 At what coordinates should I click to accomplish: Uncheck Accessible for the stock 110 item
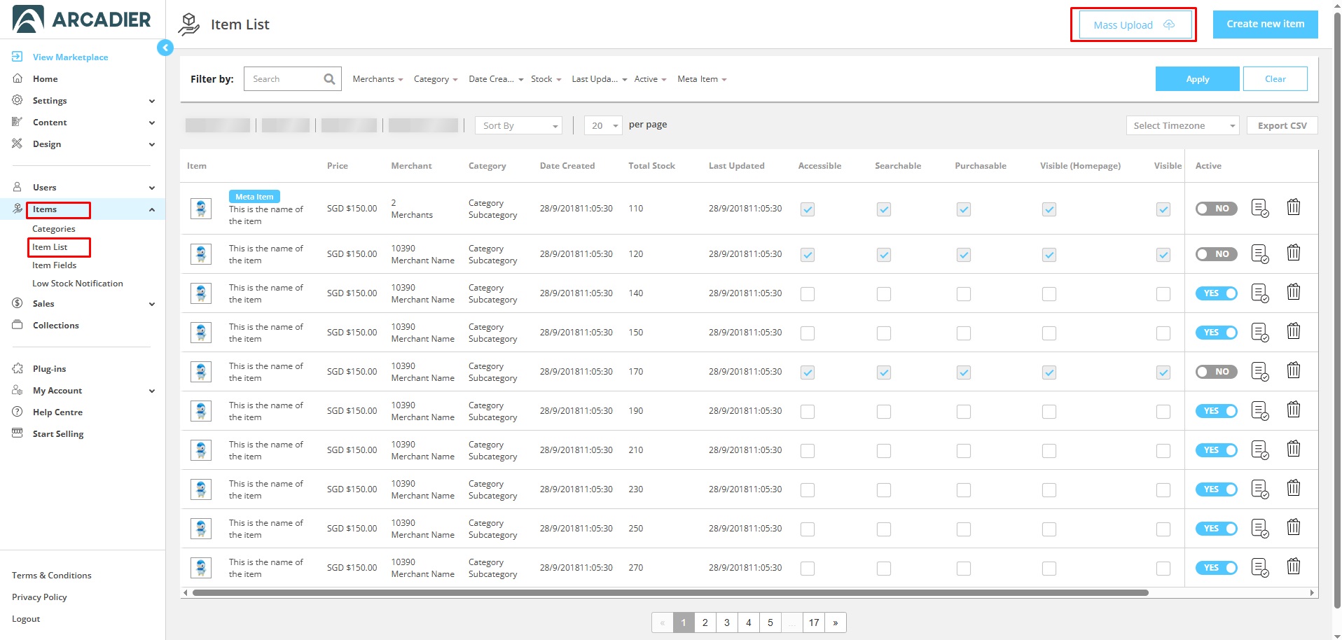tap(808, 209)
